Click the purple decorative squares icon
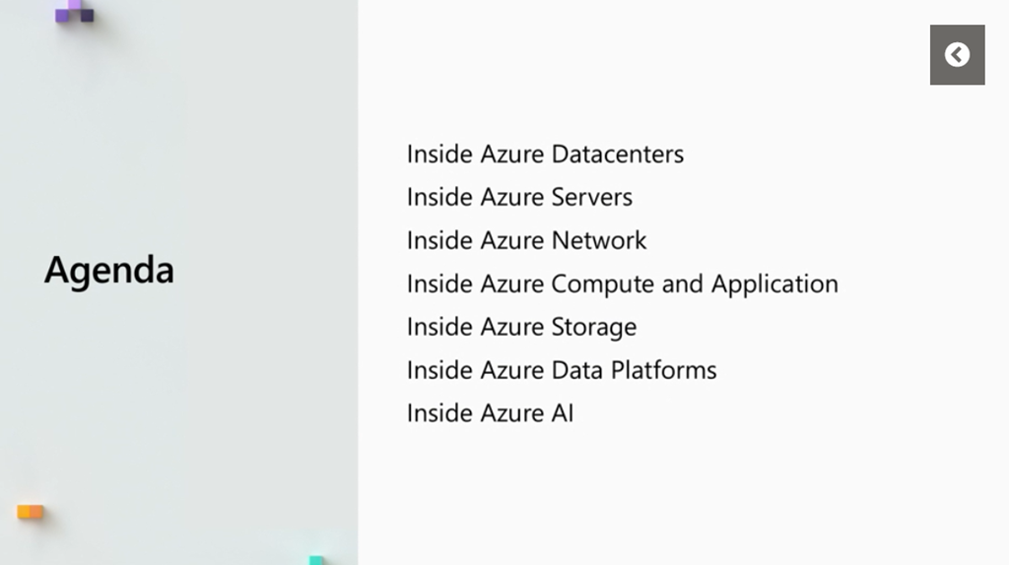Viewport: 1009px width, 565px height. coord(74,14)
